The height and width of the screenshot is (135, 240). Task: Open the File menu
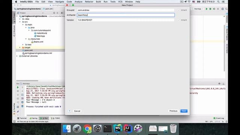(37, 1)
